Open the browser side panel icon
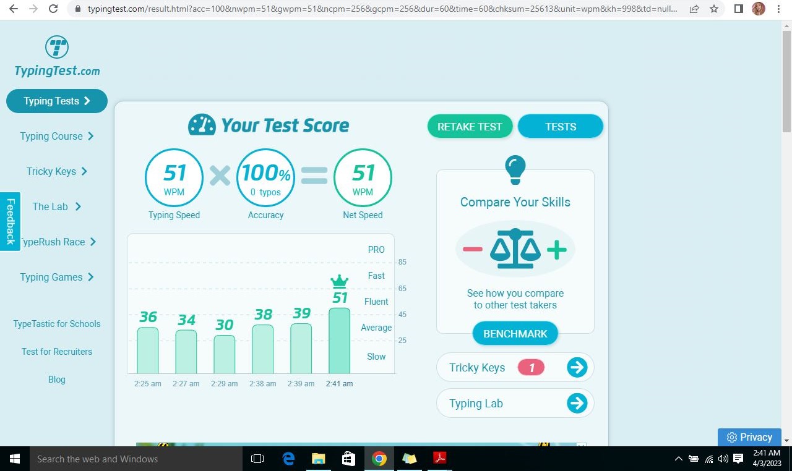The width and height of the screenshot is (792, 471). [x=738, y=9]
